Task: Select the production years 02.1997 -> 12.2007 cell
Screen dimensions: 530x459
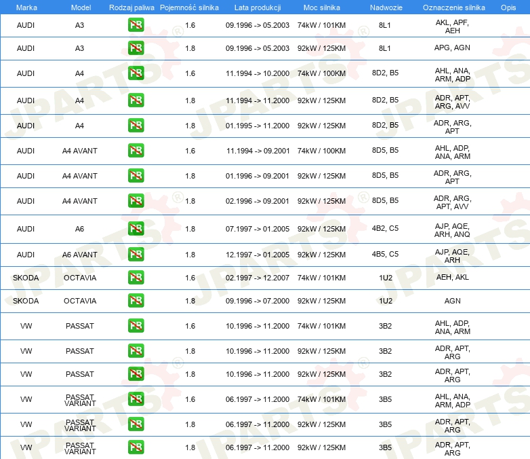Action: pos(257,278)
